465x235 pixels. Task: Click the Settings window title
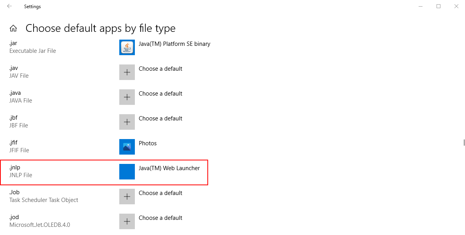[33, 7]
